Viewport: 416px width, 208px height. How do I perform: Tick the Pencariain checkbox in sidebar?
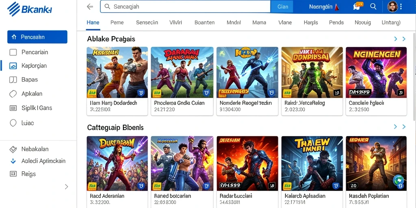point(13,52)
